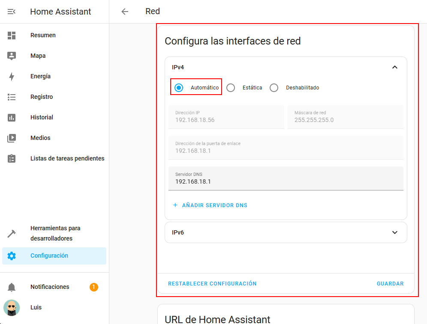Open the Energía lightning icon
Viewport: 427px width, 324px height.
tap(12, 77)
